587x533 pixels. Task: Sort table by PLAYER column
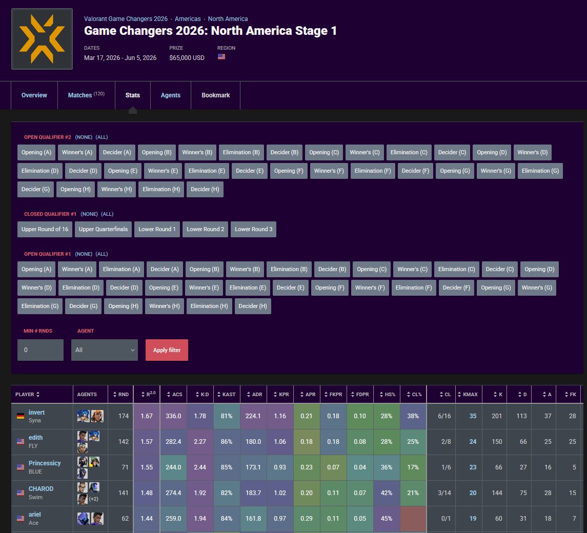[x=42, y=395]
